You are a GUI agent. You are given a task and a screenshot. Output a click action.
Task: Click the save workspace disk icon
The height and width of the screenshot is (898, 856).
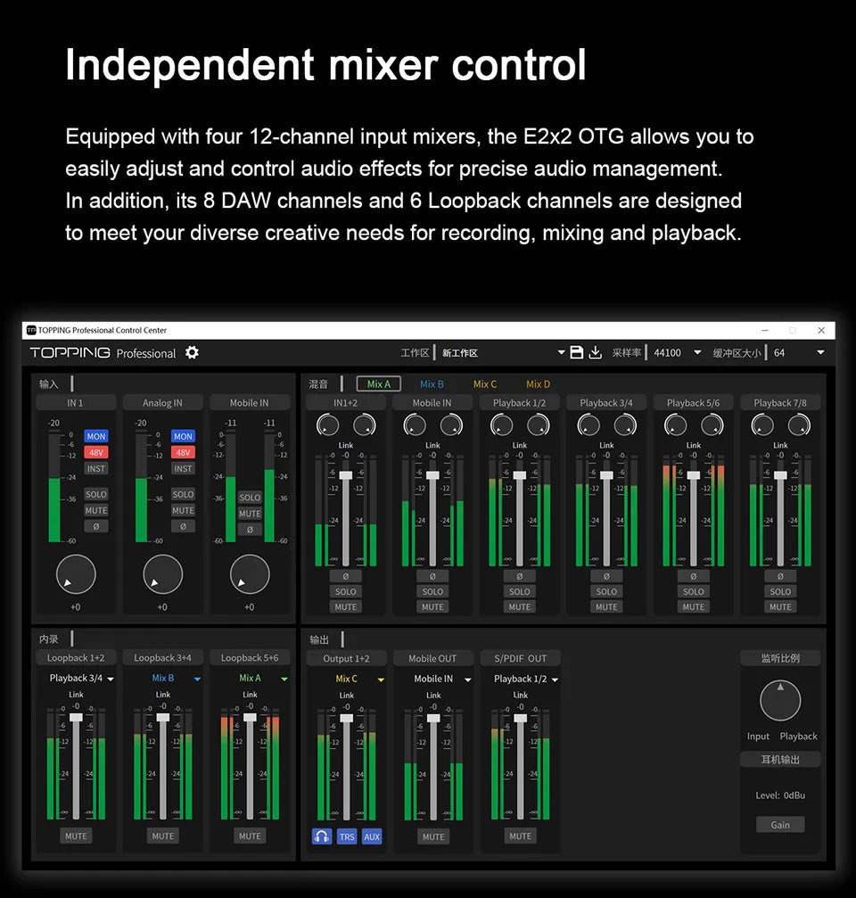click(577, 351)
